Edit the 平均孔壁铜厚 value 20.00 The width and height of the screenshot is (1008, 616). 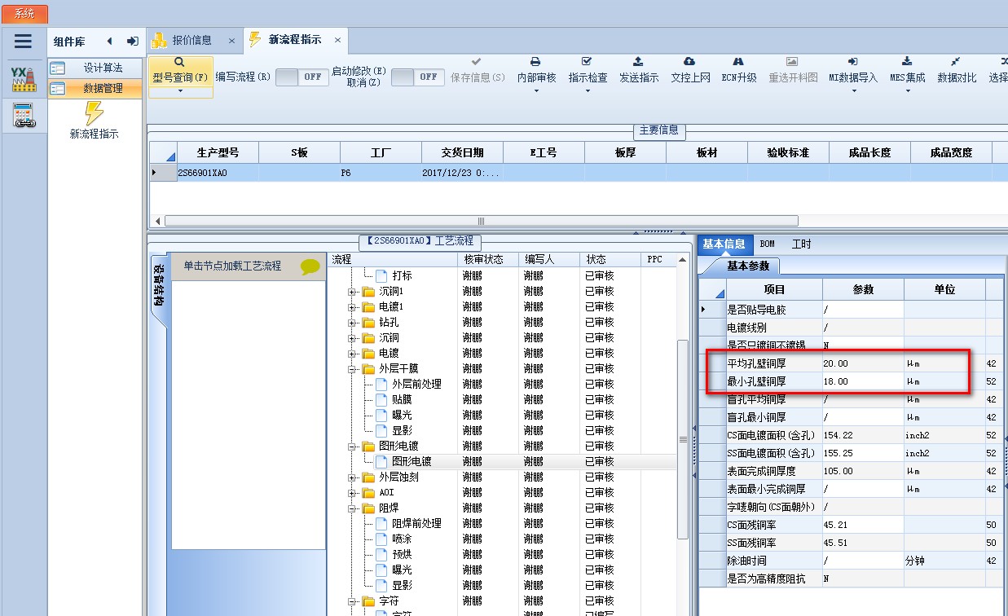[863, 363]
